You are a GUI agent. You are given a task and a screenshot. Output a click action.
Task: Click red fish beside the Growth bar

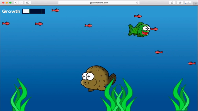pos(55,10)
